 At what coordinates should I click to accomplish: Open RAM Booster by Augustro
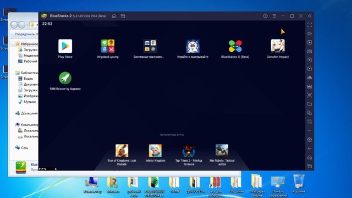point(65,78)
